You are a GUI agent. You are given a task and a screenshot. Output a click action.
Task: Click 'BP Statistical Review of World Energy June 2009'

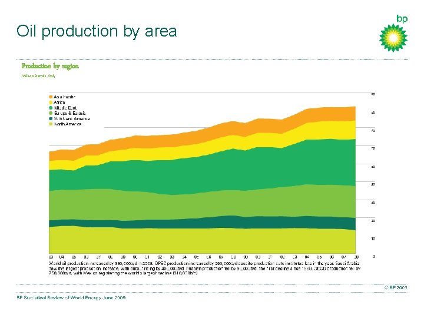tap(71, 298)
